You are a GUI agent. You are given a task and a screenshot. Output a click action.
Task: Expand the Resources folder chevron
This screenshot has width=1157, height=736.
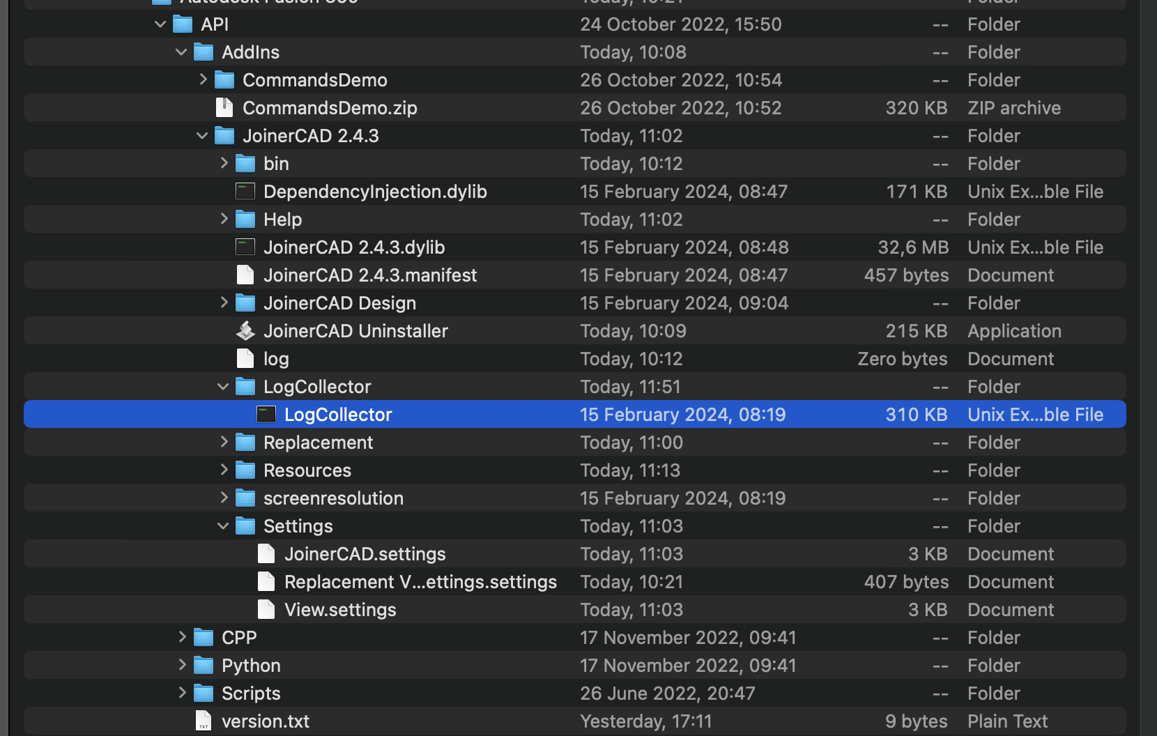224,470
